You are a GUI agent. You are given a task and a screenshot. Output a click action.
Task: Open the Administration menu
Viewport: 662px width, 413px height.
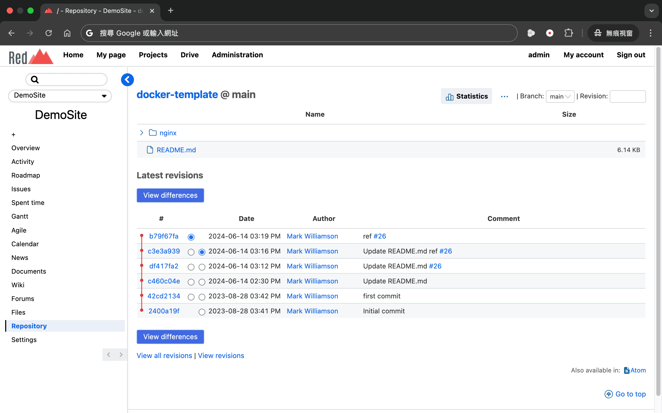[x=237, y=55]
